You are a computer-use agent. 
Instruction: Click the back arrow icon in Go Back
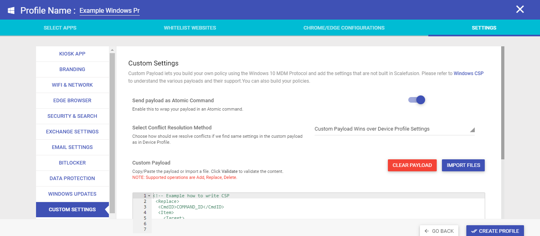coord(426,230)
